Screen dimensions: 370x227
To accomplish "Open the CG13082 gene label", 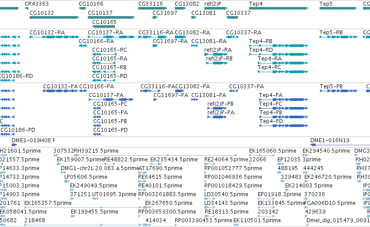I will 187,4.
